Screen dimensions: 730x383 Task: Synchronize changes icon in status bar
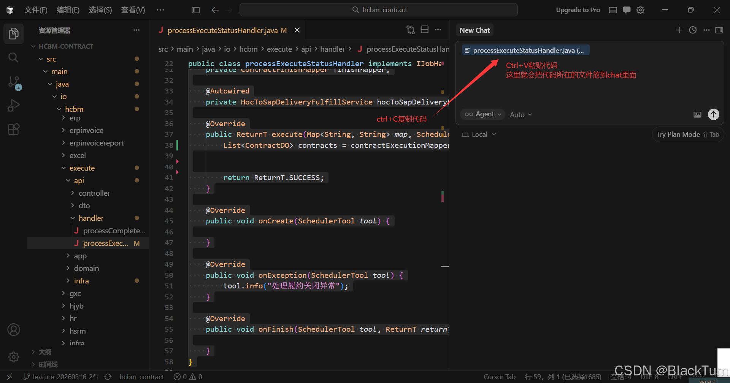tap(108, 377)
